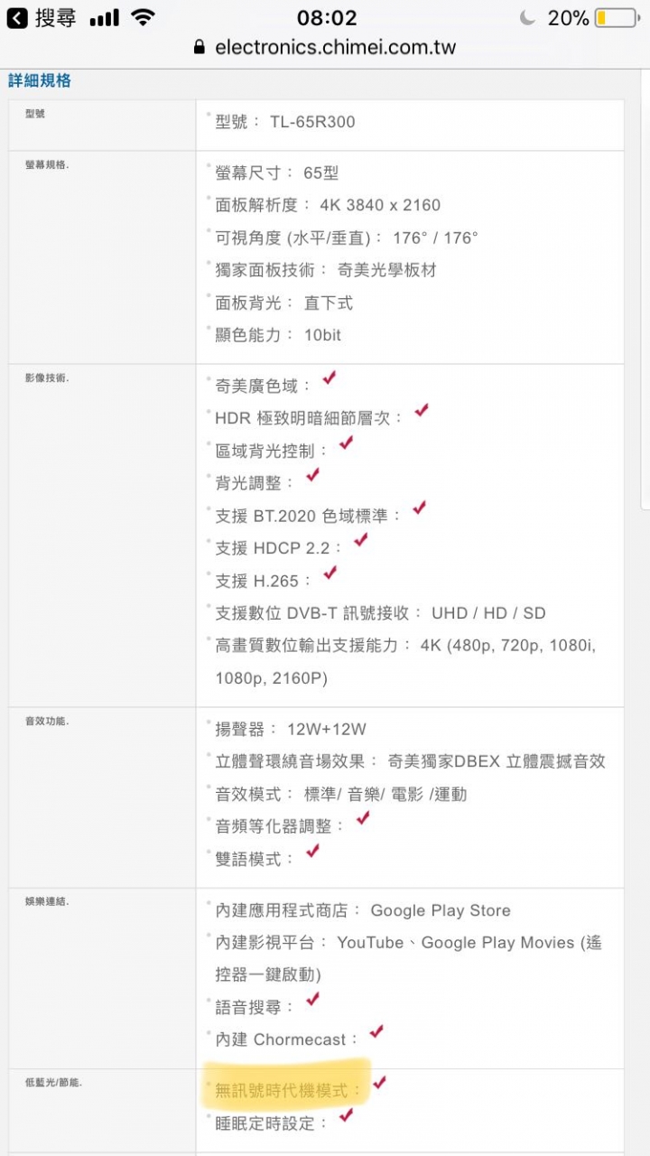Tap the checkmark beside 支援 HDCP 2.2
Image resolution: width=650 pixels, height=1156 pixels.
tap(360, 540)
